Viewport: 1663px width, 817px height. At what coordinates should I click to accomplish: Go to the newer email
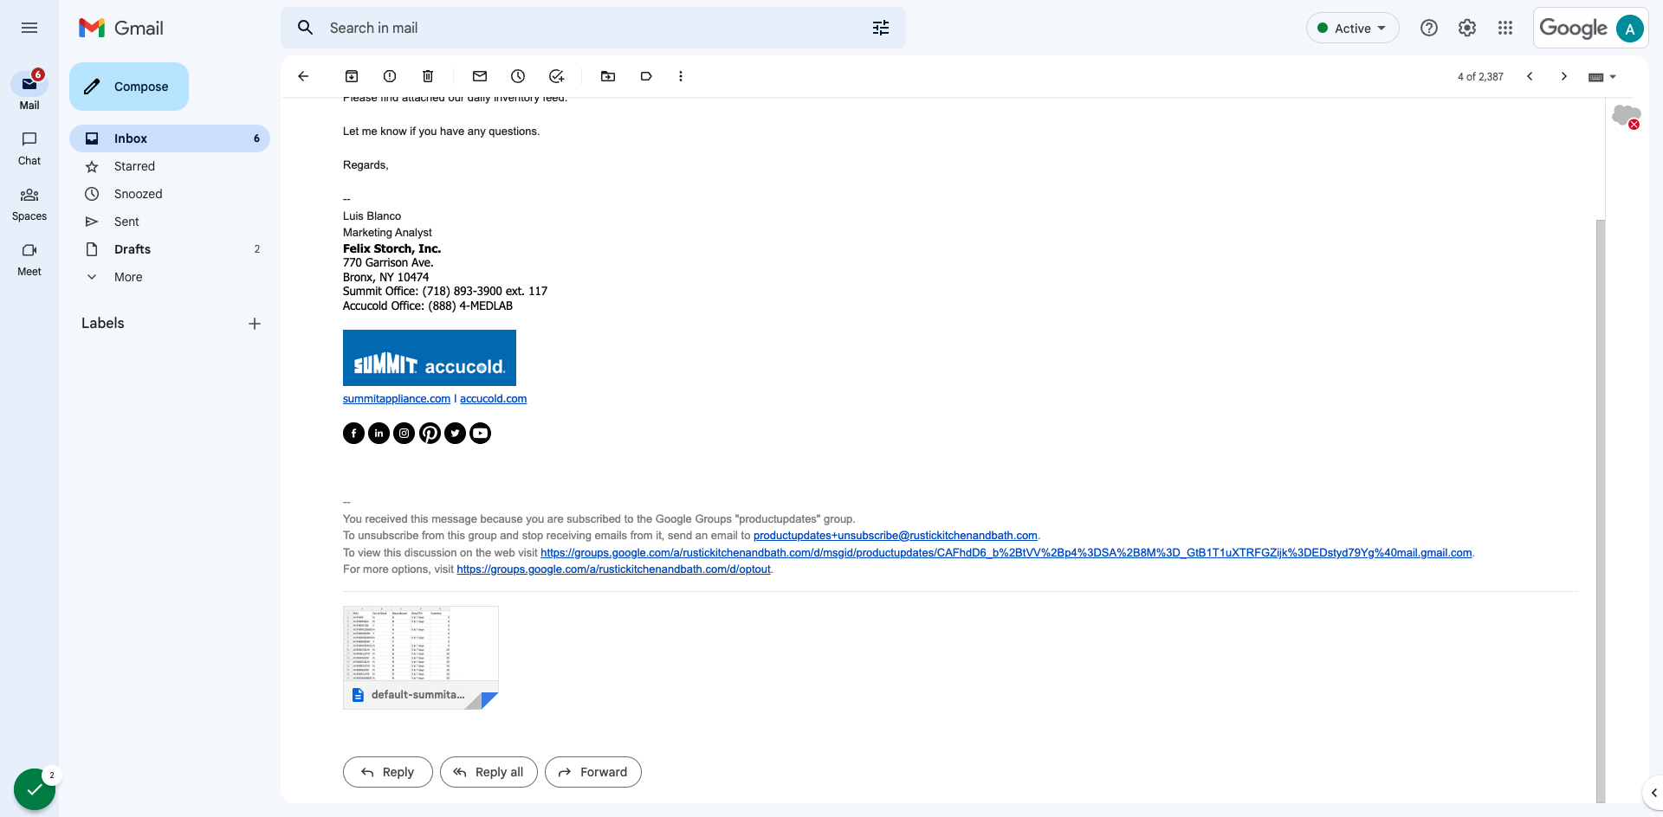point(1530,76)
